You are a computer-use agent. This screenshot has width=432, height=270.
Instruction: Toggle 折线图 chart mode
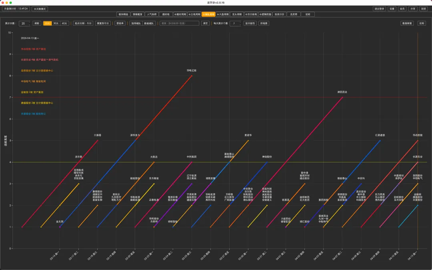pyautogui.click(x=264, y=24)
